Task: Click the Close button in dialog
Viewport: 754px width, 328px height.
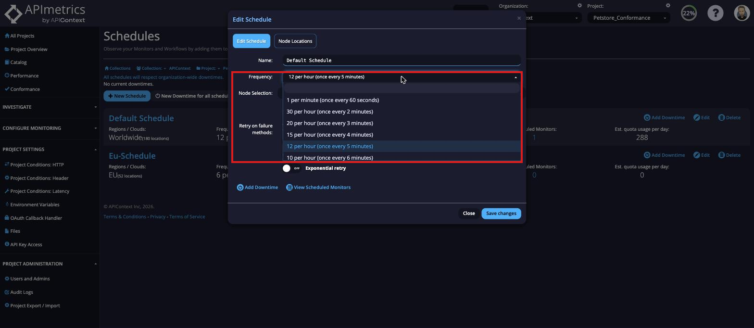Action: click(x=469, y=214)
